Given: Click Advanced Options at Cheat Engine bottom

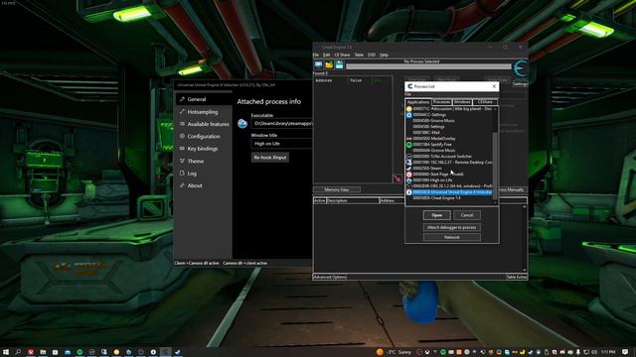Looking at the screenshot, I should [330, 277].
